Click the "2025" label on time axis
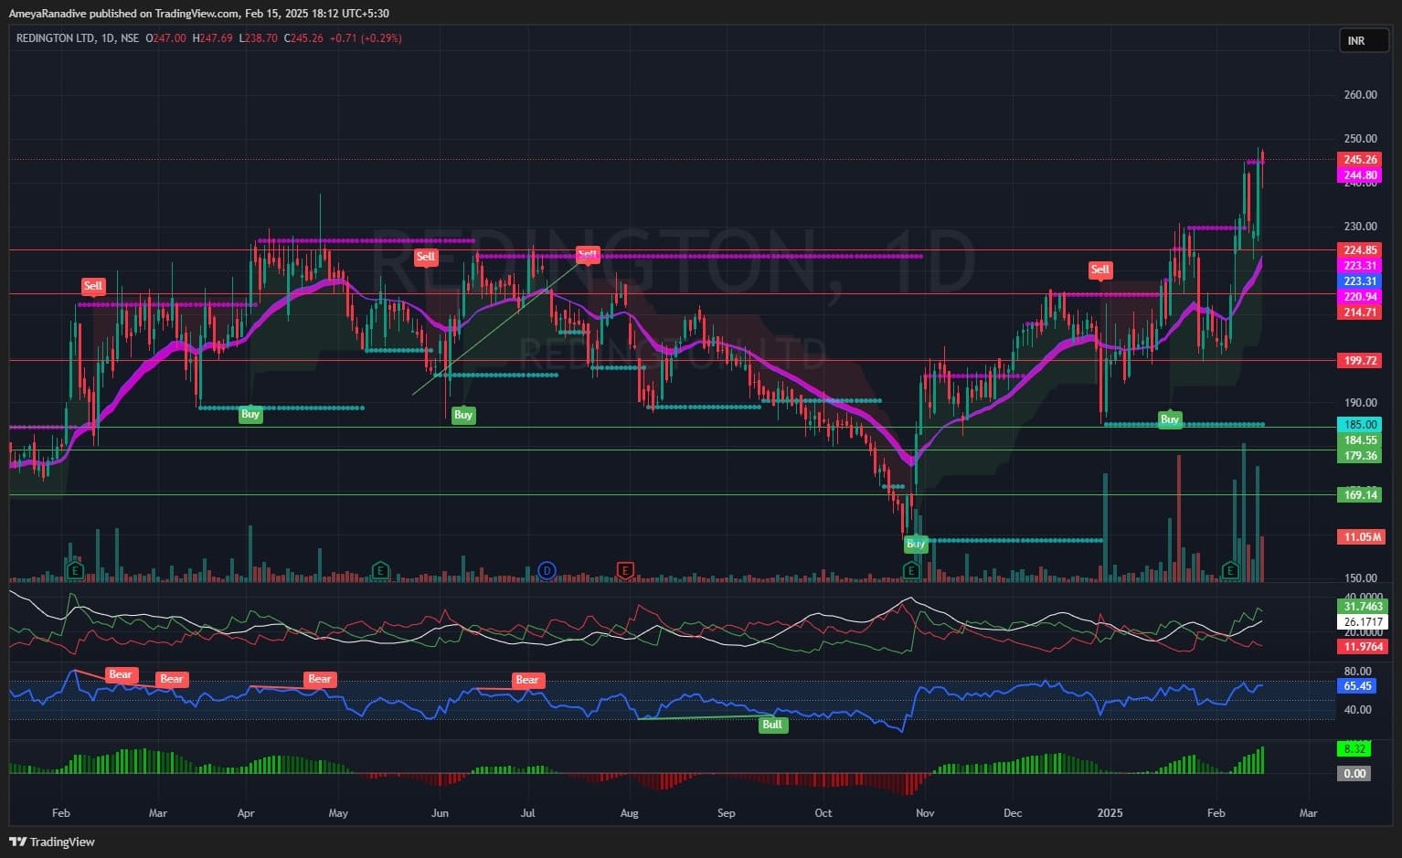 (1110, 813)
